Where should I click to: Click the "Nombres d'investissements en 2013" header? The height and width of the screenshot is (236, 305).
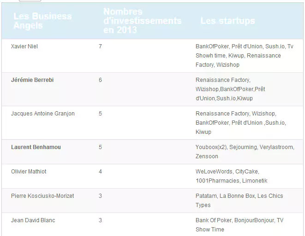(x=142, y=21)
